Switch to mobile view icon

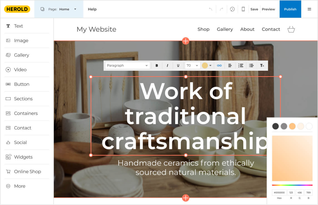243,9
